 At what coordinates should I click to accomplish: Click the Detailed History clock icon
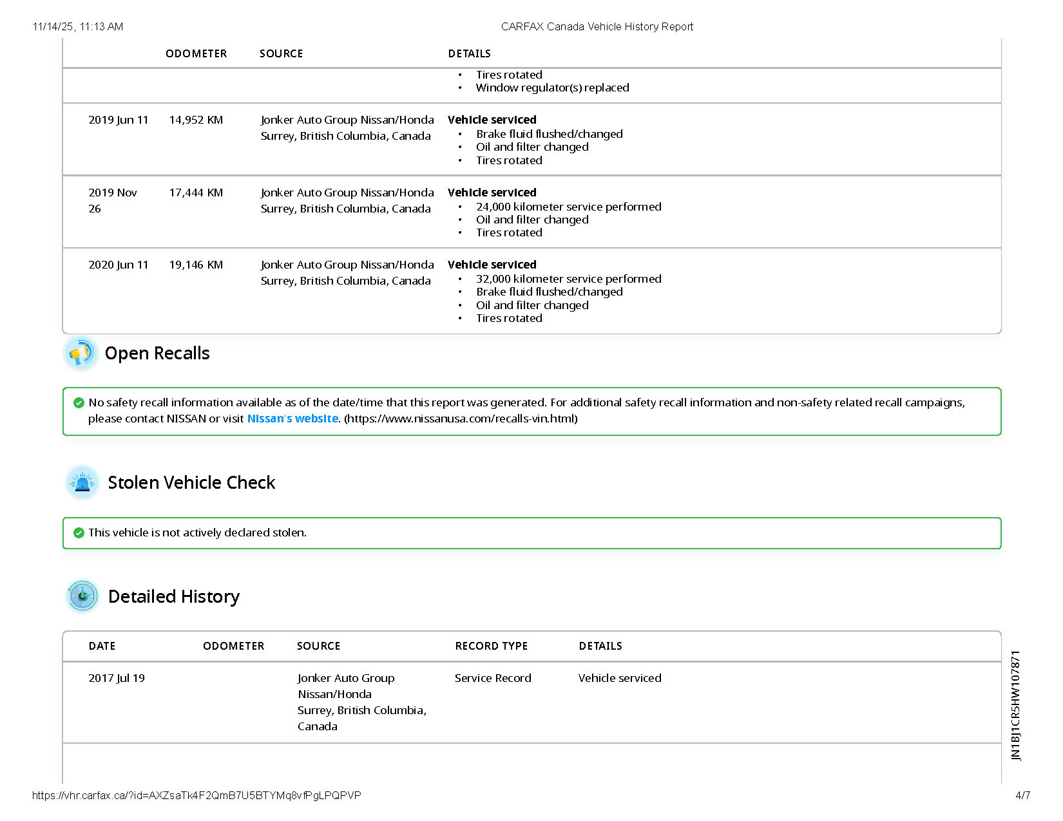click(82, 596)
